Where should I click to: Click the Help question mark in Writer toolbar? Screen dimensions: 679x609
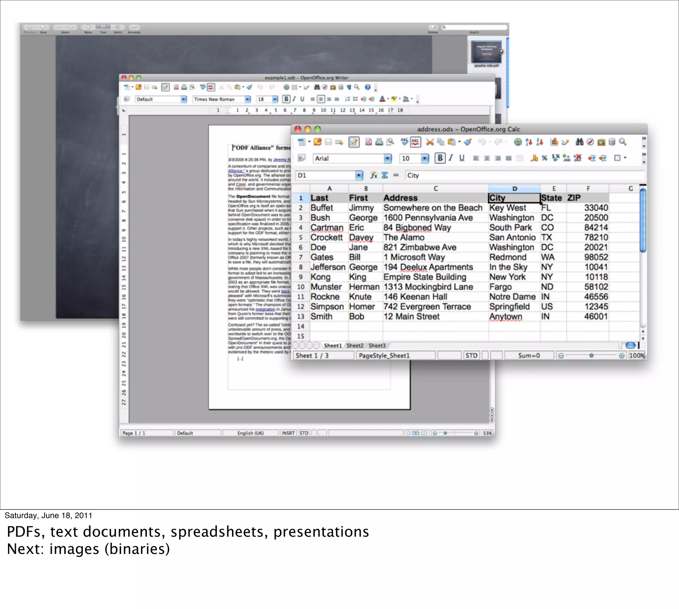coord(368,87)
